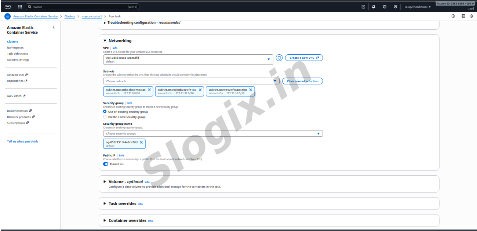Screen dimensions: 477x231
Task: Open the AWS services grid menu
Action: click(20, 7)
